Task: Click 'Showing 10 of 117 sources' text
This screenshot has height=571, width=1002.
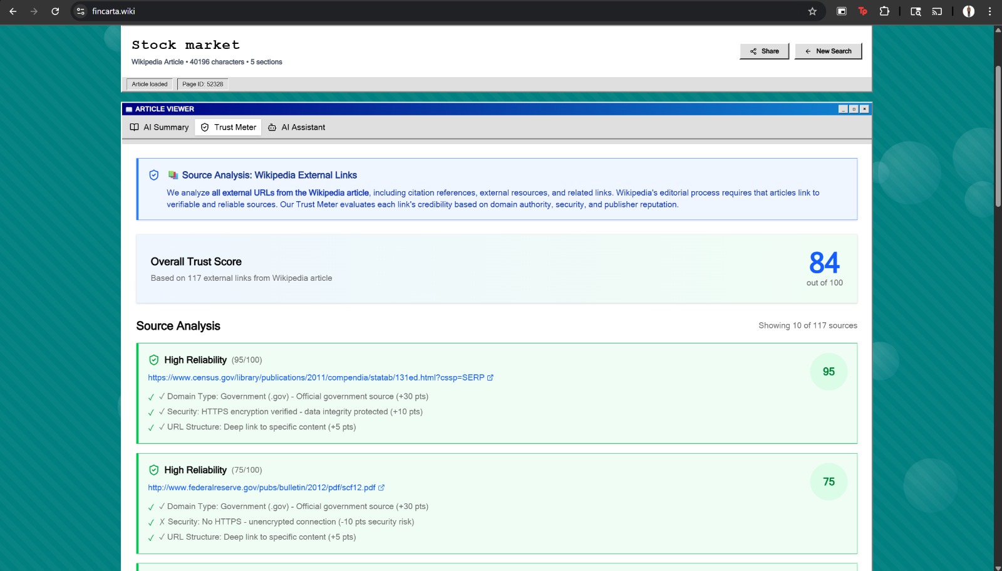Action: 808,325
